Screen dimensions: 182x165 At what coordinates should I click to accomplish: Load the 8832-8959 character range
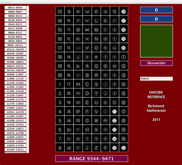point(15,8)
